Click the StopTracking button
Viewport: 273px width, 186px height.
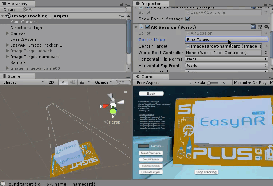(x=206, y=172)
